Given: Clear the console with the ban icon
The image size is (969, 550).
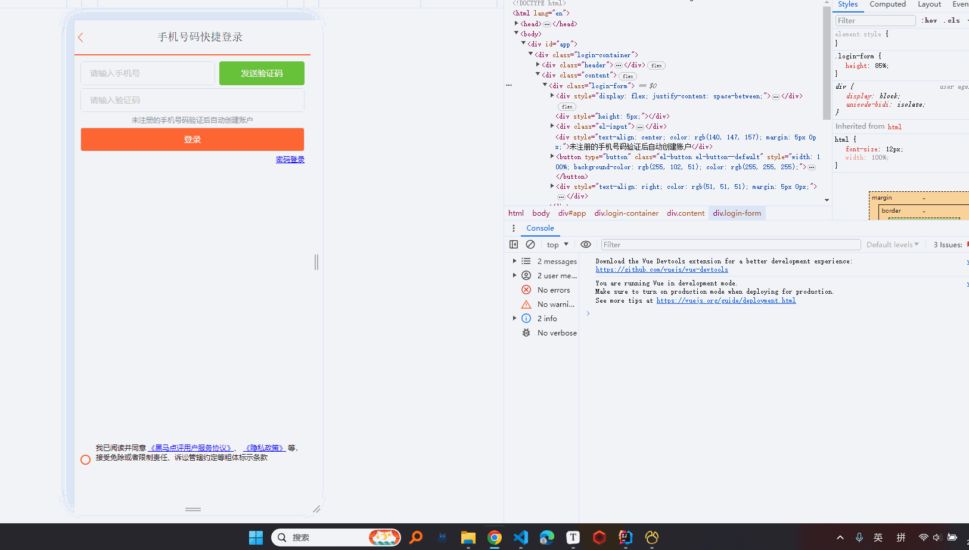Looking at the screenshot, I should pyautogui.click(x=530, y=244).
